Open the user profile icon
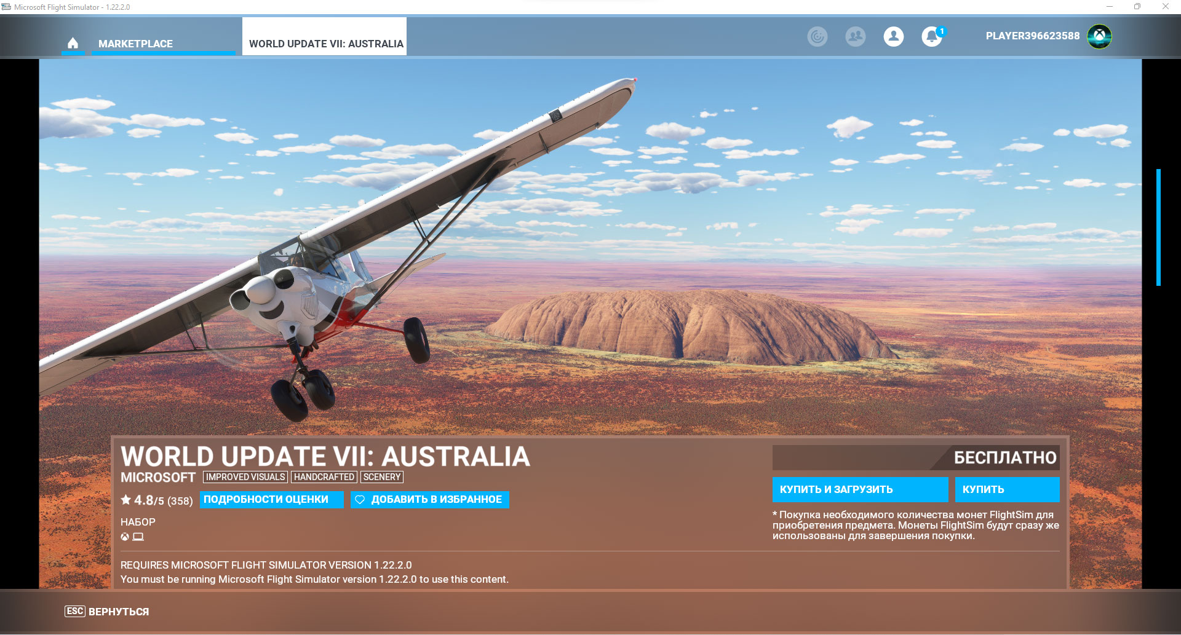This screenshot has width=1181, height=635. [x=893, y=37]
